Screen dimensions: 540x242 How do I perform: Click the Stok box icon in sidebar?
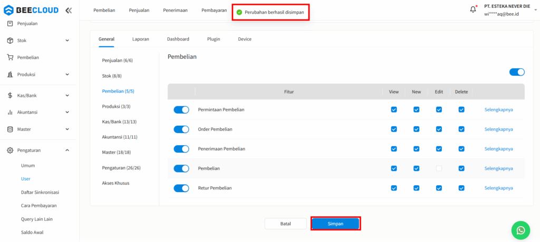10,41
